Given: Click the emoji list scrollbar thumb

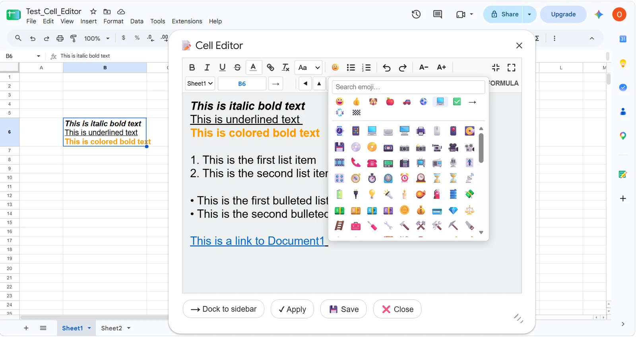Looking at the screenshot, I should pos(481,148).
